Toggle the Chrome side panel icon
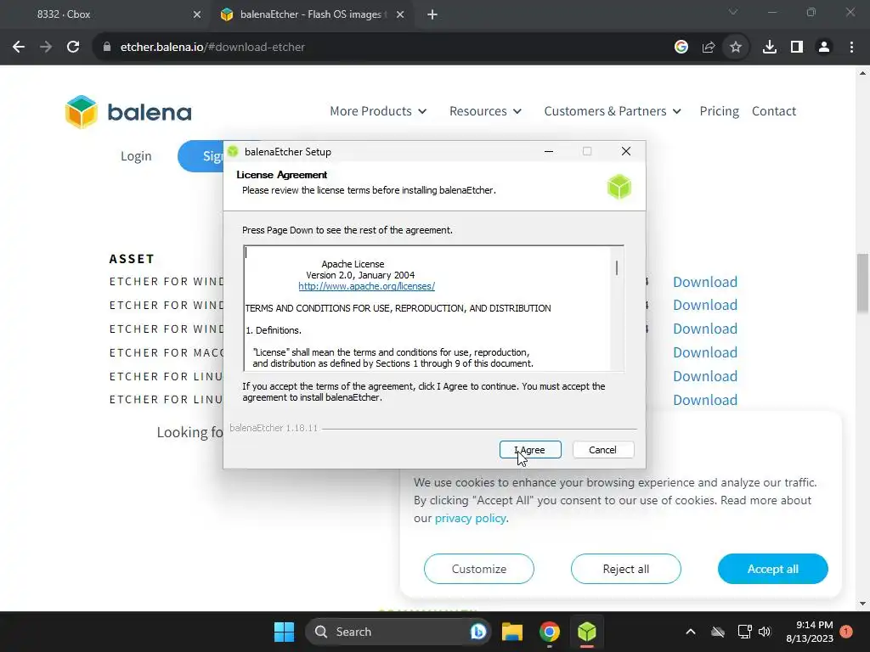Image resolution: width=870 pixels, height=652 pixels. 797,48
